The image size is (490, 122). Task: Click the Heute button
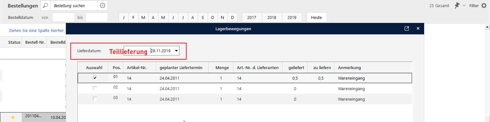[x=316, y=17]
